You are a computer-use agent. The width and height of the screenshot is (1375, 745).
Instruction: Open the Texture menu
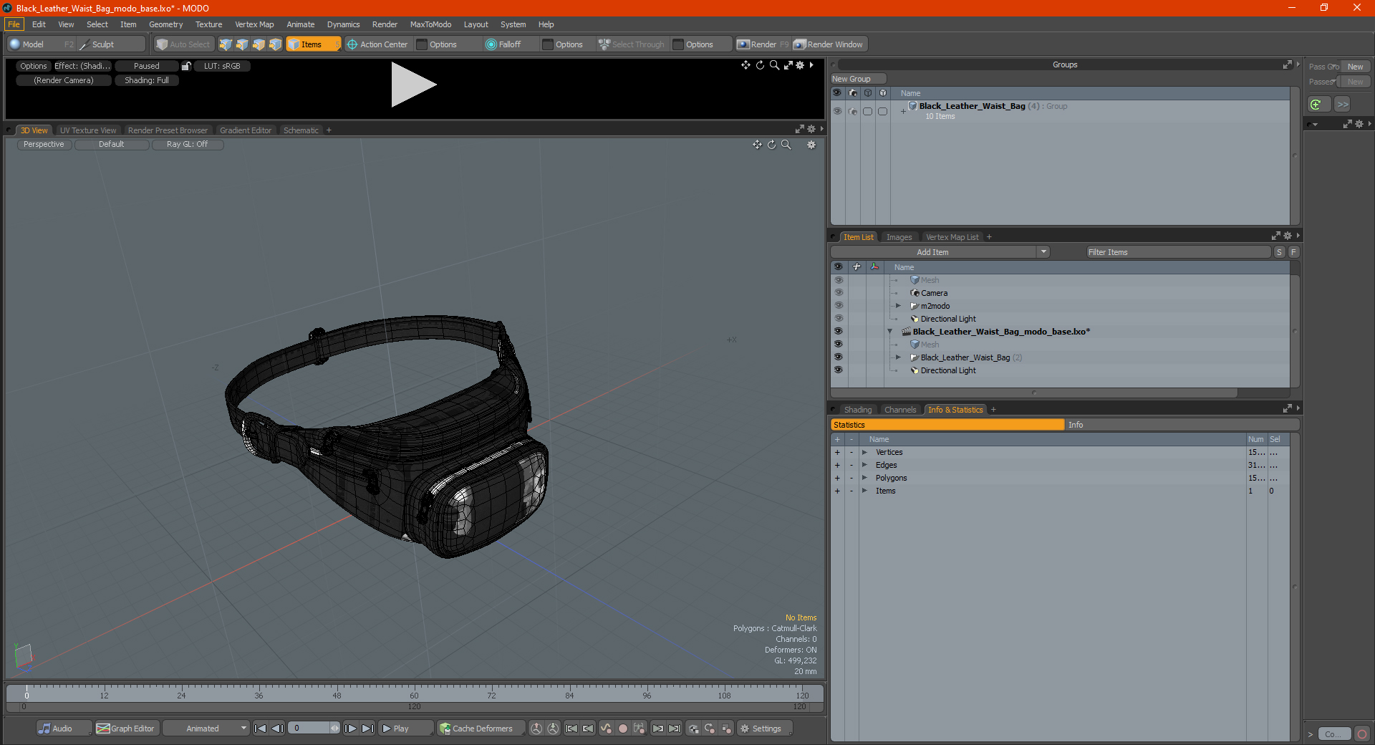pyautogui.click(x=208, y=24)
